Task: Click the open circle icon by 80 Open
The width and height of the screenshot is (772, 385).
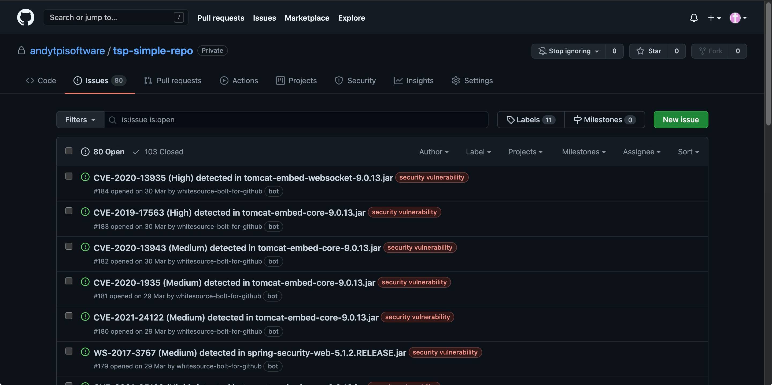Action: pyautogui.click(x=85, y=151)
